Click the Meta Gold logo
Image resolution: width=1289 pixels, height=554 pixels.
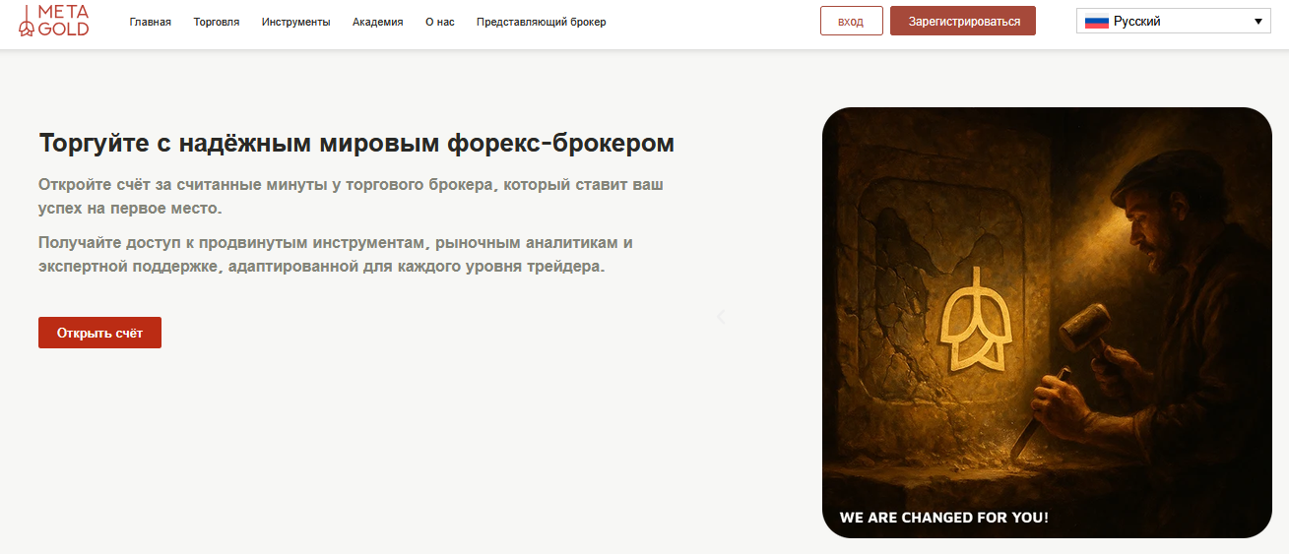coord(54,21)
